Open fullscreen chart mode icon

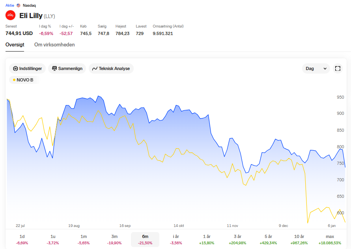pos(338,68)
